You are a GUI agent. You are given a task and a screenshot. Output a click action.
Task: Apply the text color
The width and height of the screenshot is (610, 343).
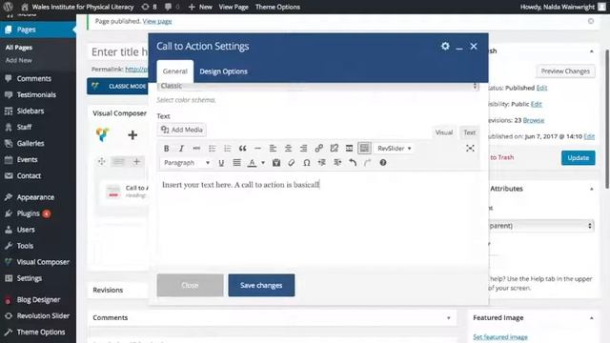coord(252,163)
